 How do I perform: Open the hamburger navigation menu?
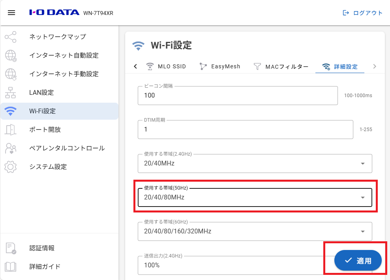11,13
